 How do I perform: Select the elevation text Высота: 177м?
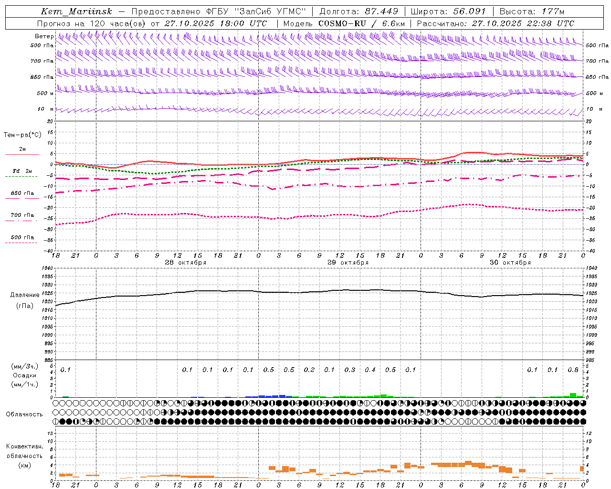pyautogui.click(x=532, y=11)
